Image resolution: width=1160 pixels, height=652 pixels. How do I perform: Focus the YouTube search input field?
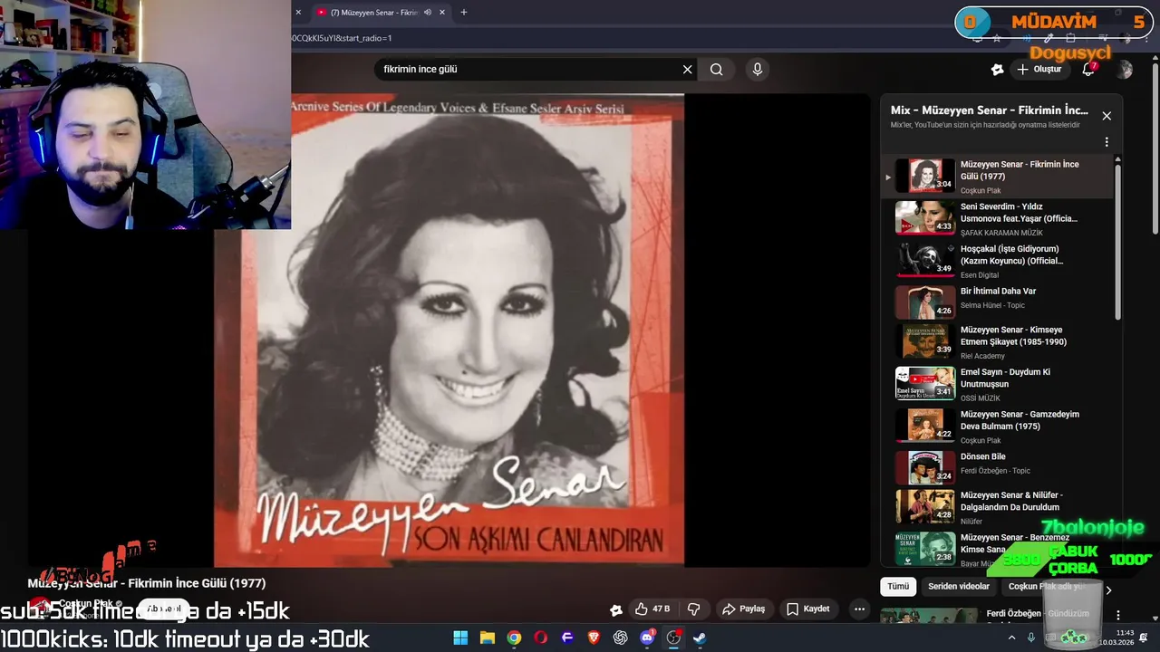(x=530, y=70)
